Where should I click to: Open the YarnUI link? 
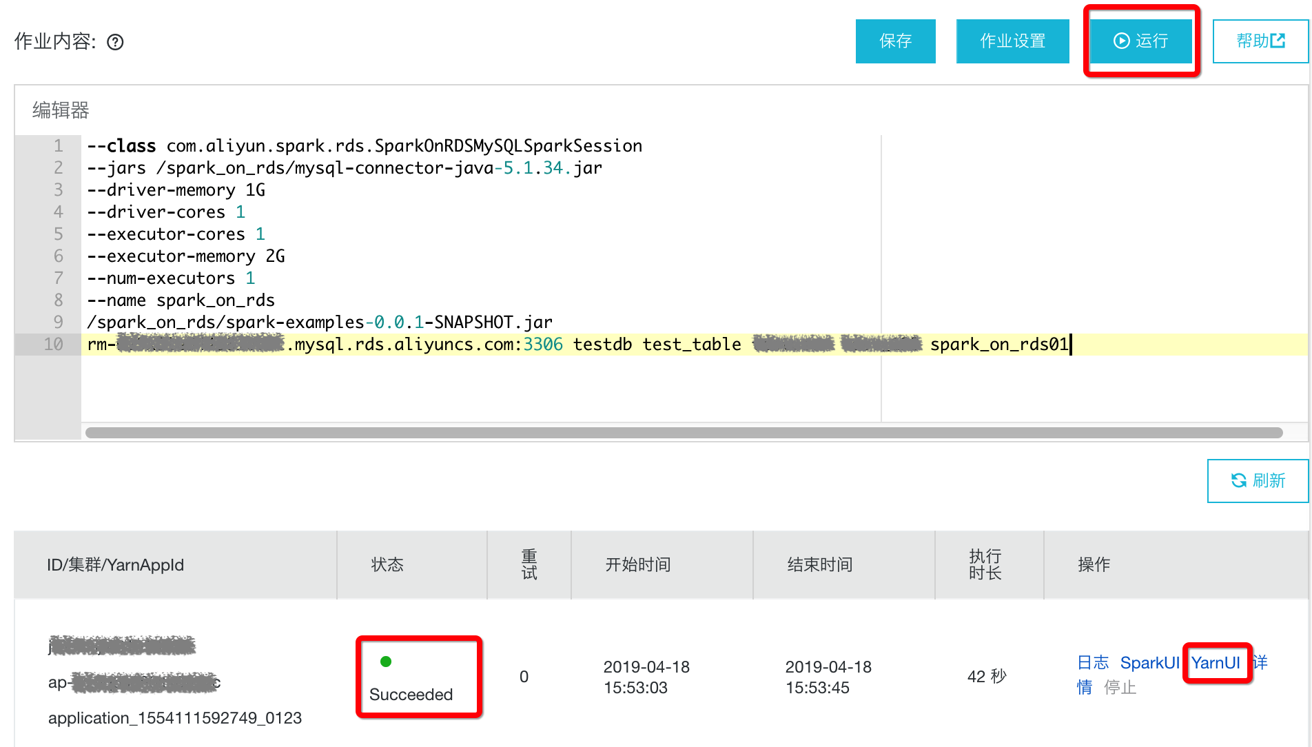(x=1216, y=663)
